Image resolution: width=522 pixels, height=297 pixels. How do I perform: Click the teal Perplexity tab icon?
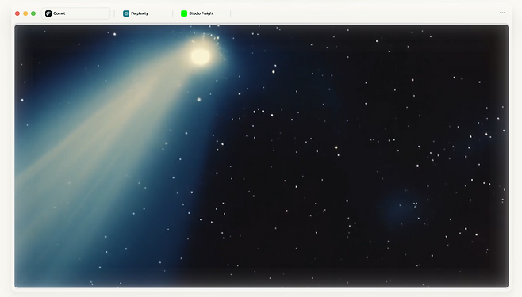pos(126,13)
